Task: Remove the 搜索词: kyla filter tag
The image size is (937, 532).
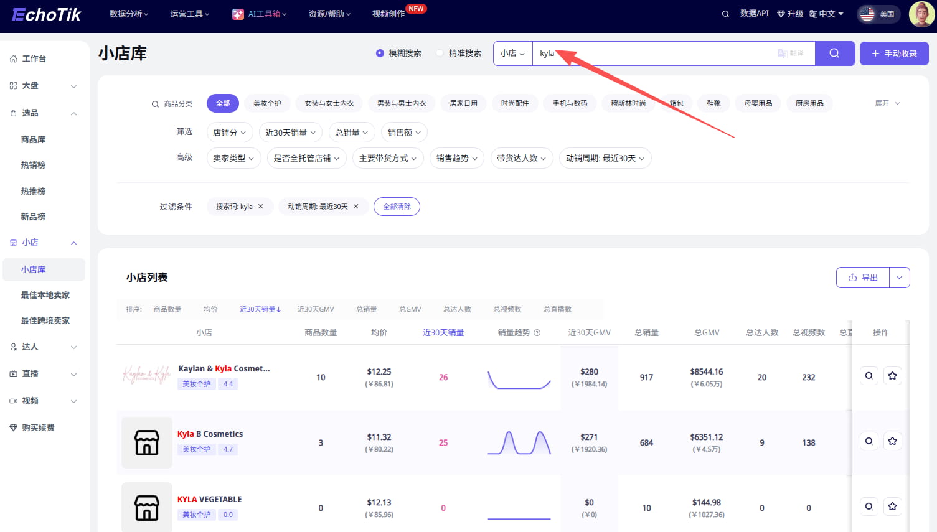Action: tap(260, 207)
